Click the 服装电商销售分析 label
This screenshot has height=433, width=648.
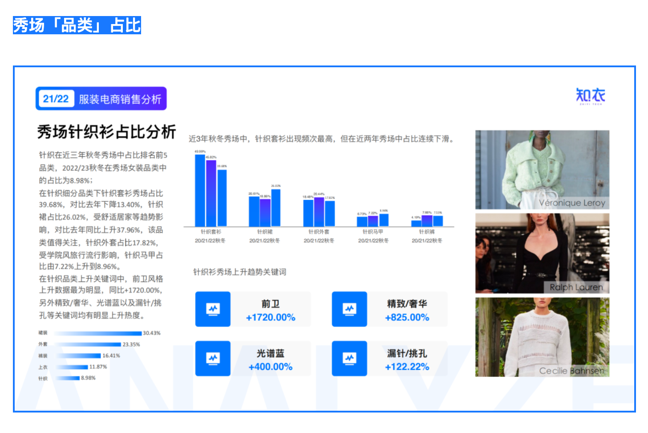pyautogui.click(x=120, y=99)
